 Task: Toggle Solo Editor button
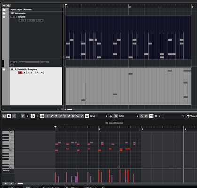[x=5, y=116]
